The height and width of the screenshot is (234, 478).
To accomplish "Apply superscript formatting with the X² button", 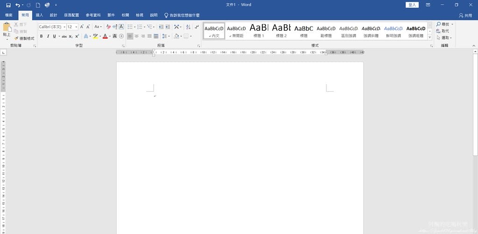I will pos(77,36).
